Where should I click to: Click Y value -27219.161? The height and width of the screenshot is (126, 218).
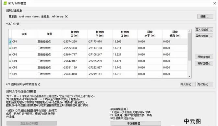[x=95, y=74]
